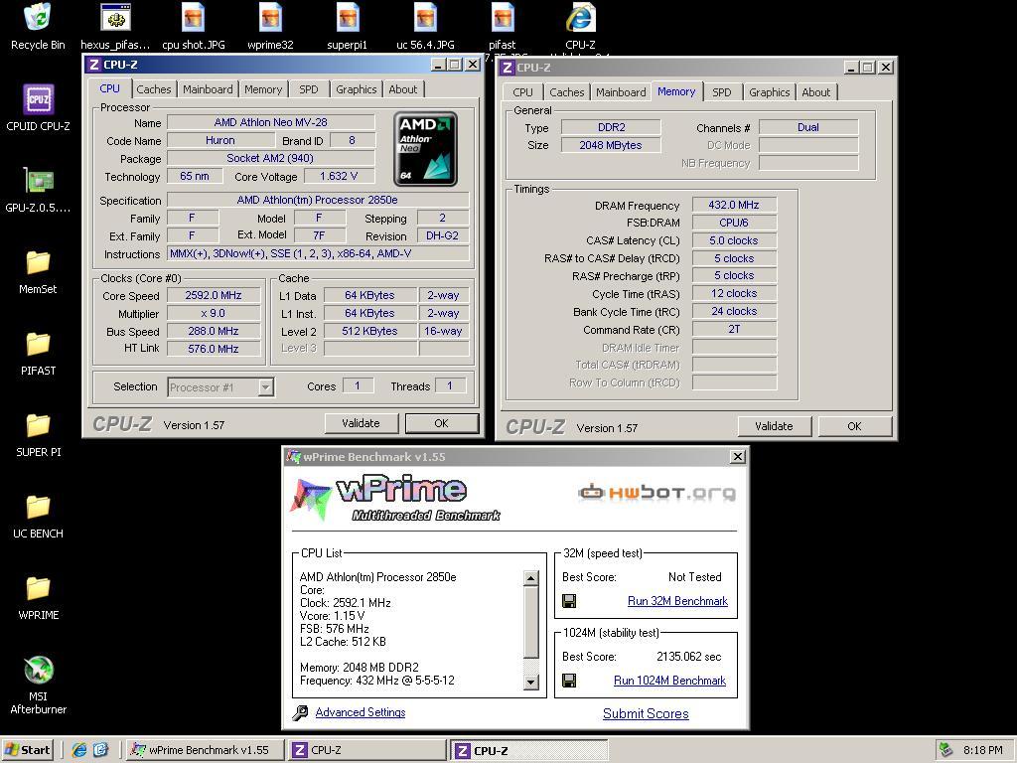Open the cpu shot.JPG desktop icon
1017x763 pixels.
pyautogui.click(x=194, y=26)
